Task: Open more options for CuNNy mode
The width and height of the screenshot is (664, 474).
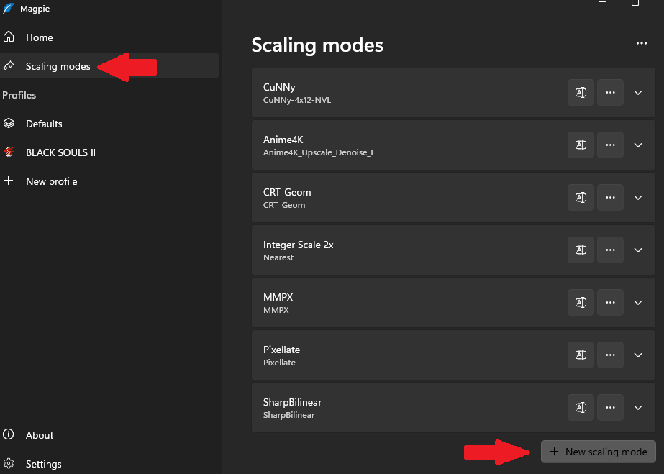Action: pyautogui.click(x=610, y=93)
